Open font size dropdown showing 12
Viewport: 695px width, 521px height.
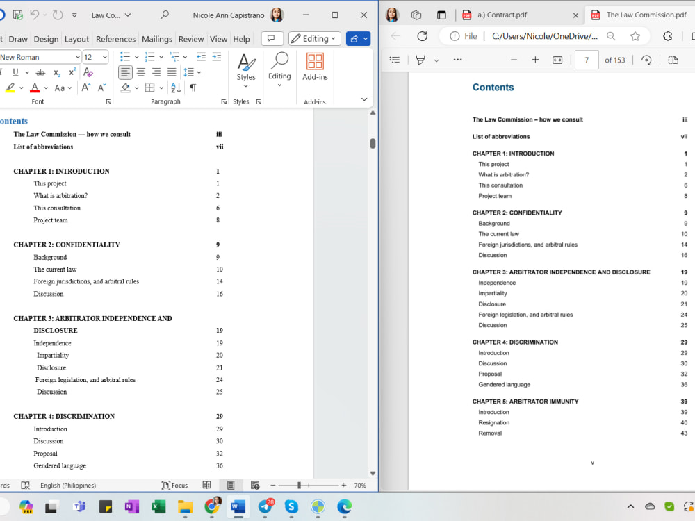pyautogui.click(x=105, y=57)
